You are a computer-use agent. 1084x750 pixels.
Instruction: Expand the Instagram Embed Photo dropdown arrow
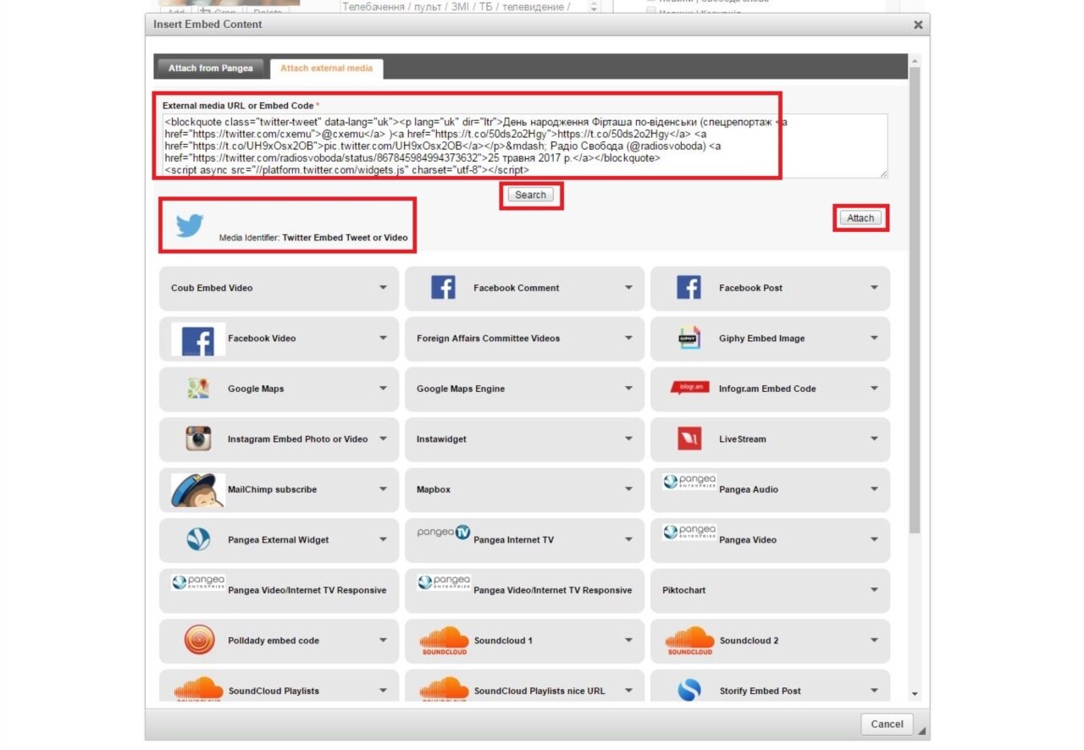click(383, 438)
